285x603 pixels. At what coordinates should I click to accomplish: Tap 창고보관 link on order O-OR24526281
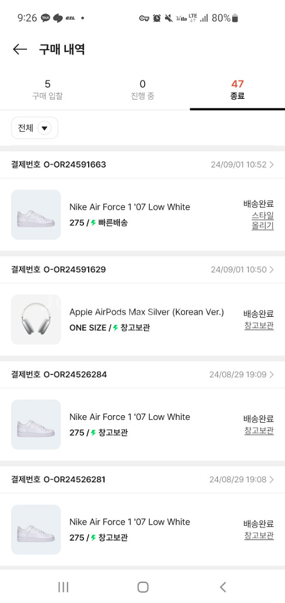pos(259,535)
